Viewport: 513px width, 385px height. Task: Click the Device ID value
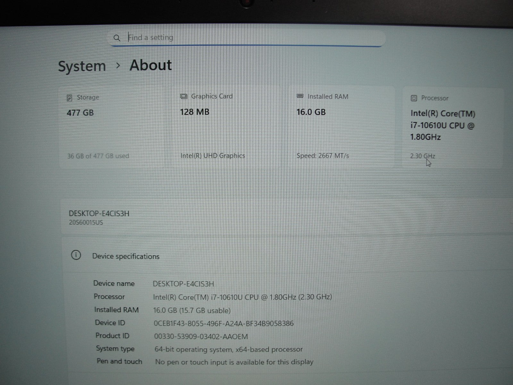click(223, 323)
